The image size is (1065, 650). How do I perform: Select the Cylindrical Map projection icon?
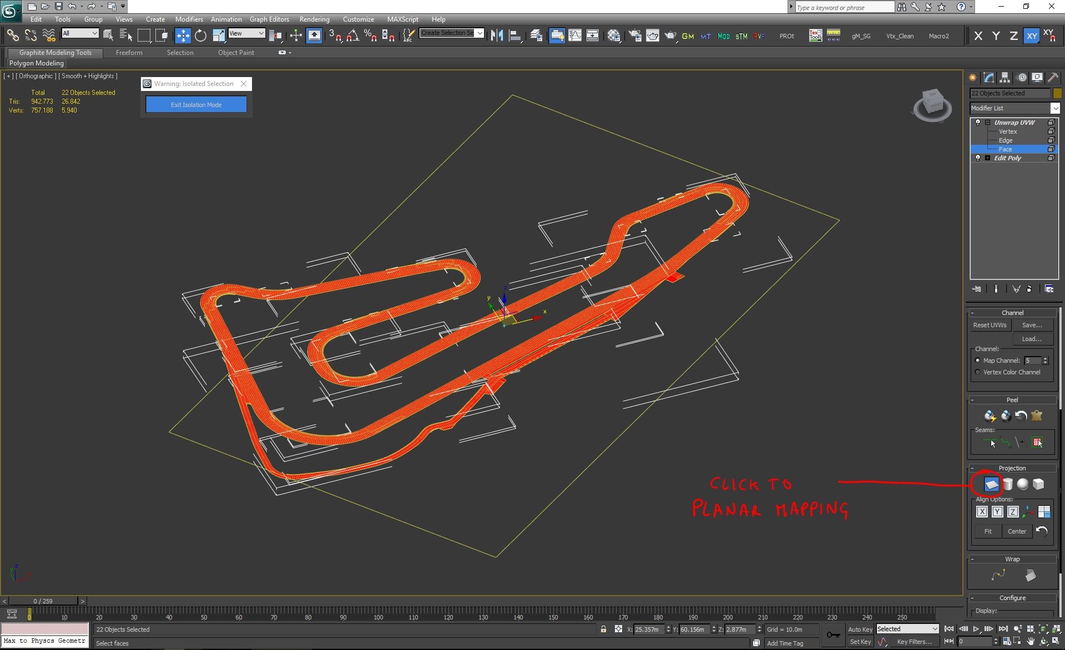pos(1007,484)
